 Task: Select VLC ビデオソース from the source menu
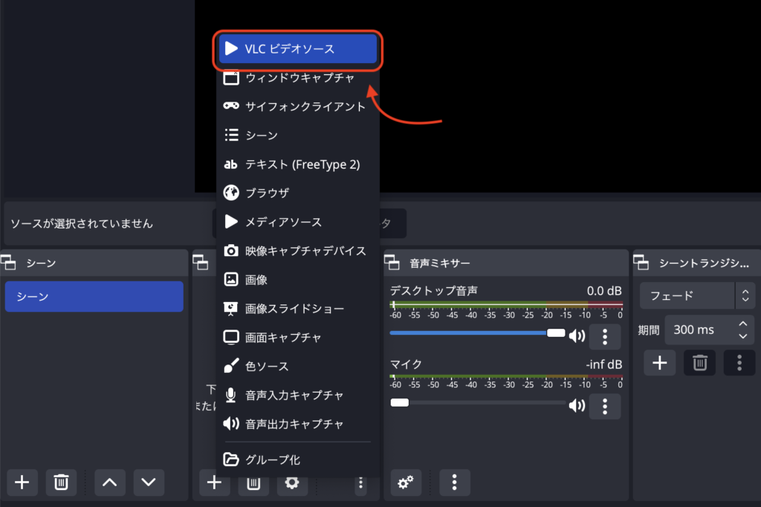(297, 49)
